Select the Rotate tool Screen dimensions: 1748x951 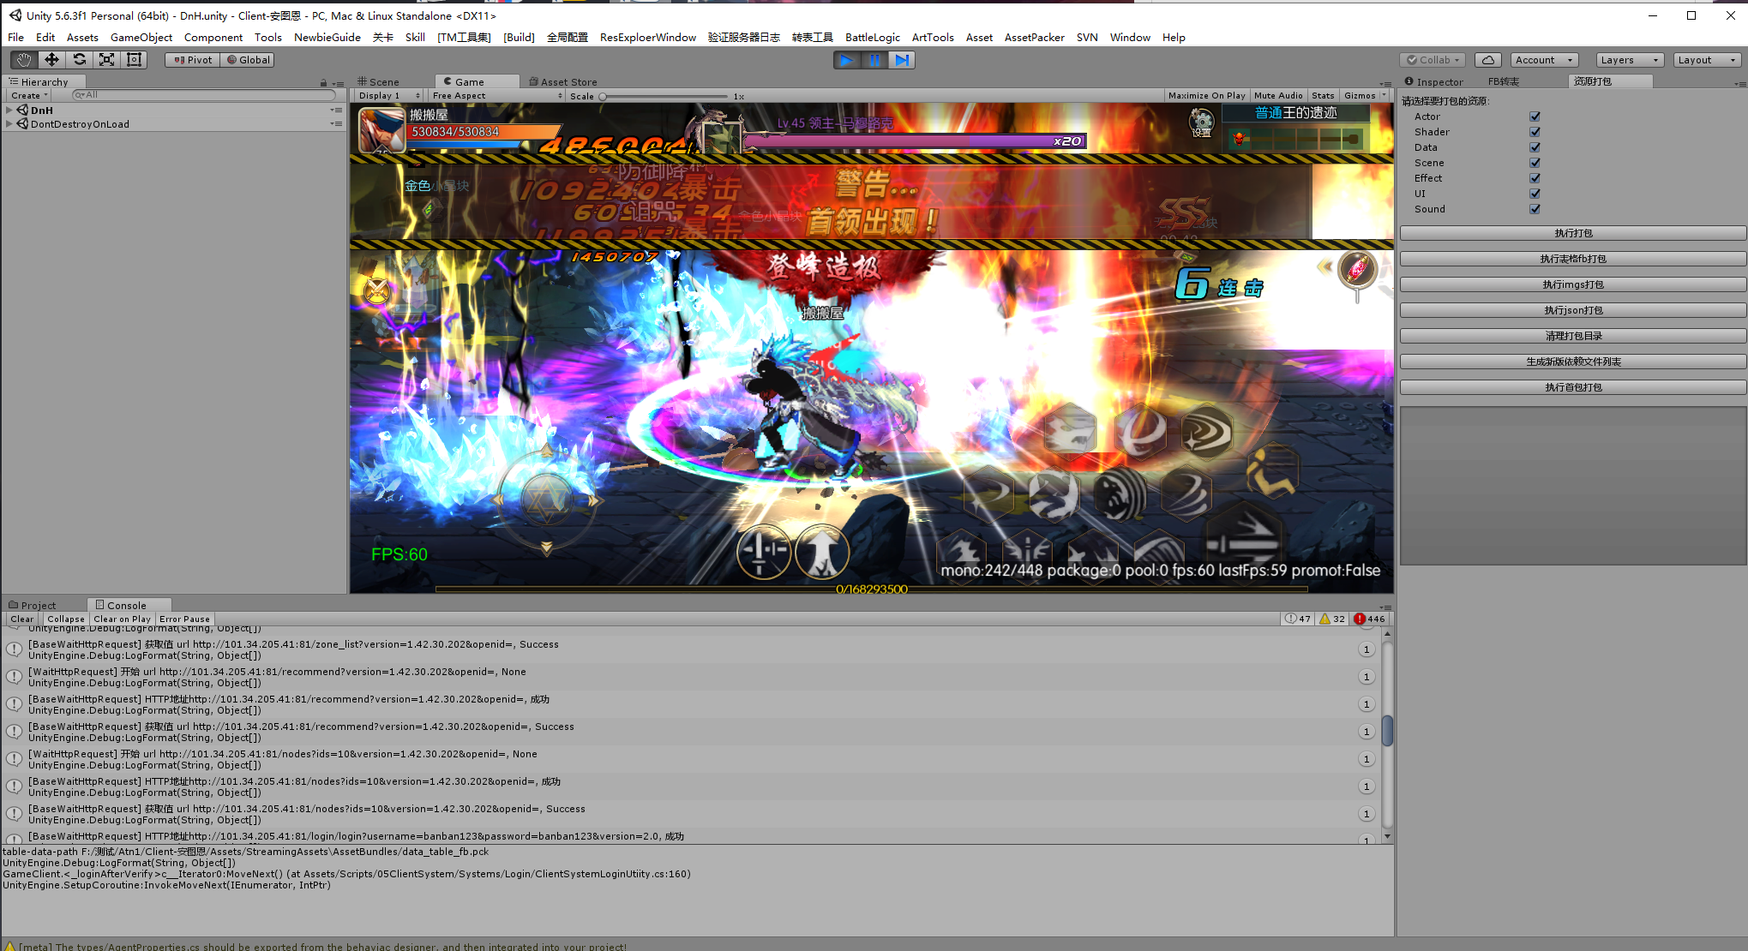pos(79,59)
